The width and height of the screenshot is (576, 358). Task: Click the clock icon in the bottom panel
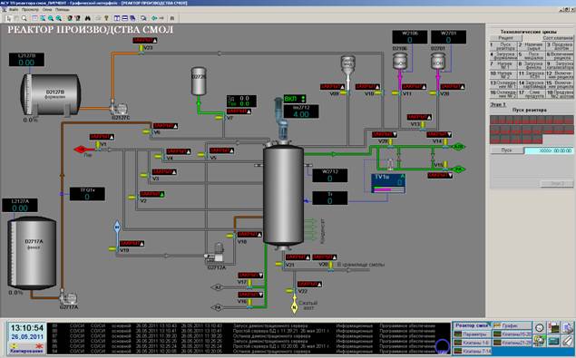click(x=540, y=327)
